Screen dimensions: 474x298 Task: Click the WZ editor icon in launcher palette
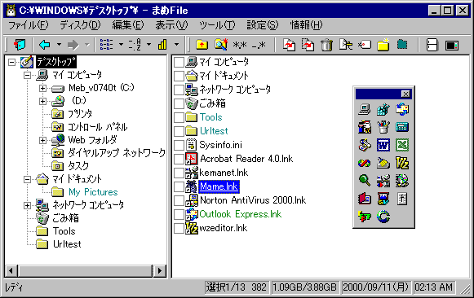[402, 163]
